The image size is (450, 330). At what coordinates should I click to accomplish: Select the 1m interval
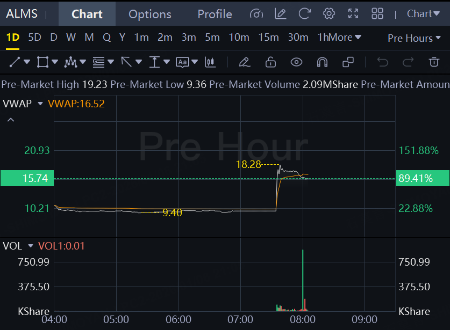point(141,38)
